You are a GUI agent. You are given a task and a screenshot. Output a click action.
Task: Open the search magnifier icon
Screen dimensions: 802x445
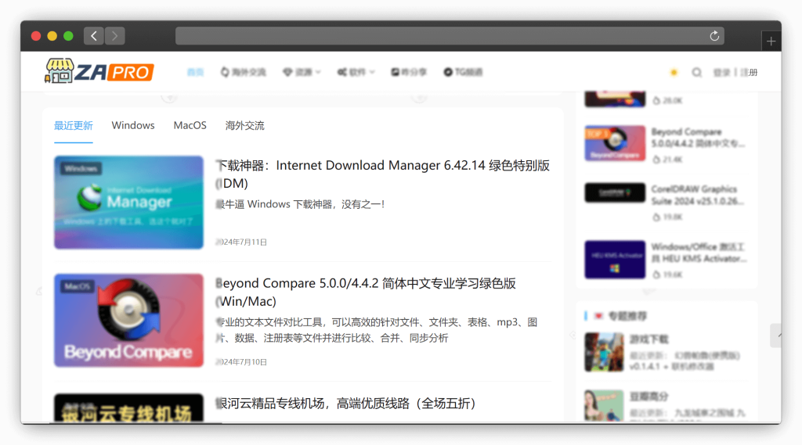[x=696, y=73]
